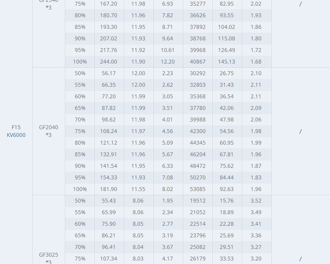The width and height of the screenshot is (330, 264).
Task: Click the RPM value 40867
Action: [198, 62]
